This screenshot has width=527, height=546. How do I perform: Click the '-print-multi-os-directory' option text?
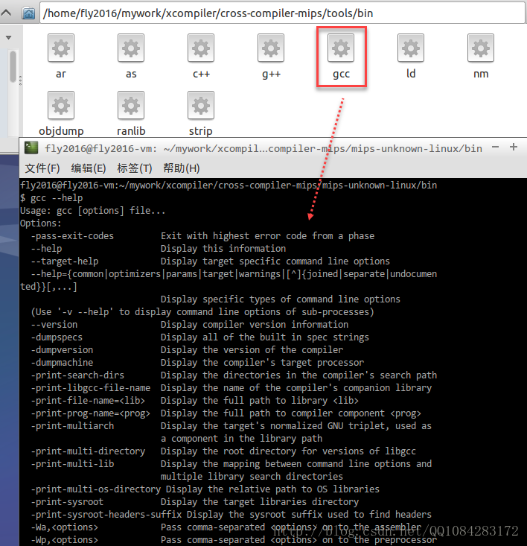click(96, 489)
